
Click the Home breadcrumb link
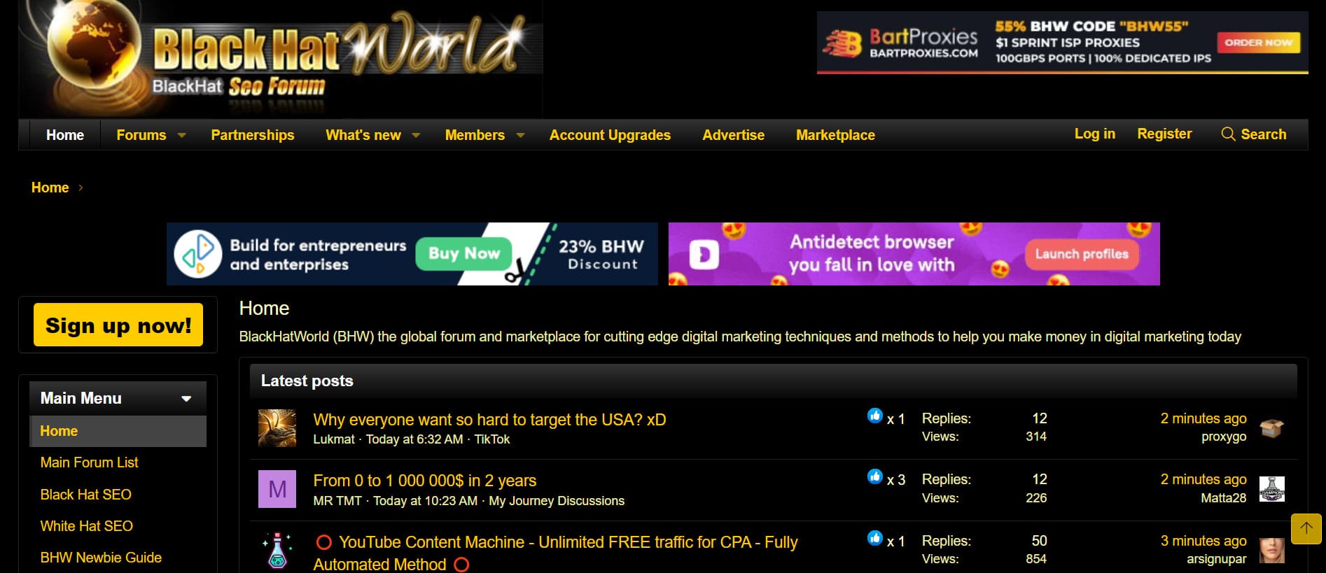pos(50,188)
